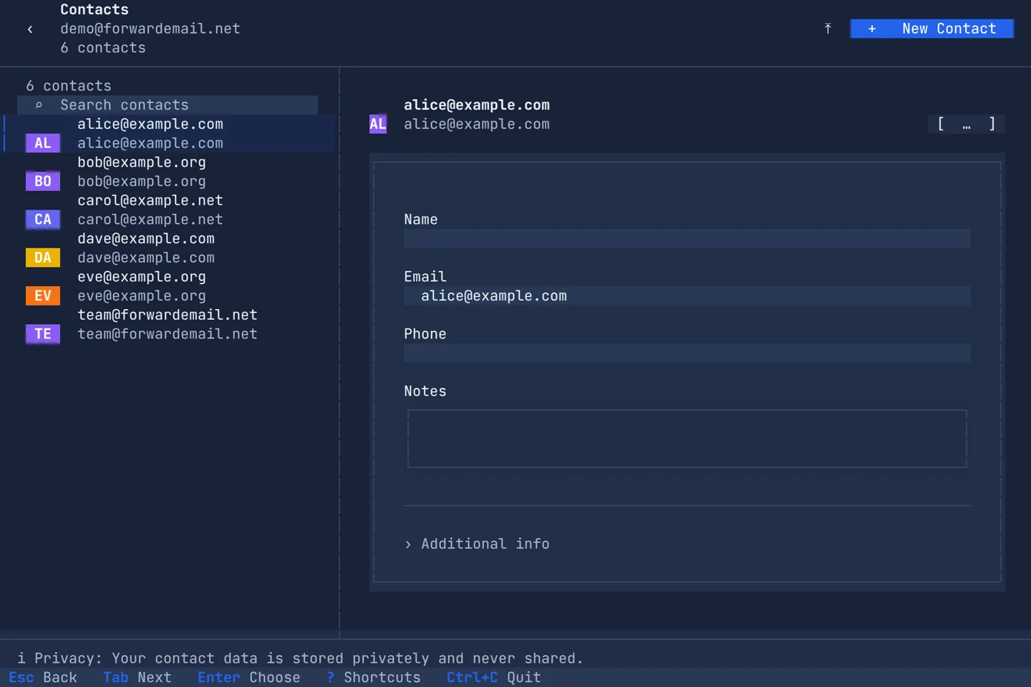This screenshot has width=1031, height=687.
Task: Click the Enter Choose shortcut
Action: click(249, 678)
